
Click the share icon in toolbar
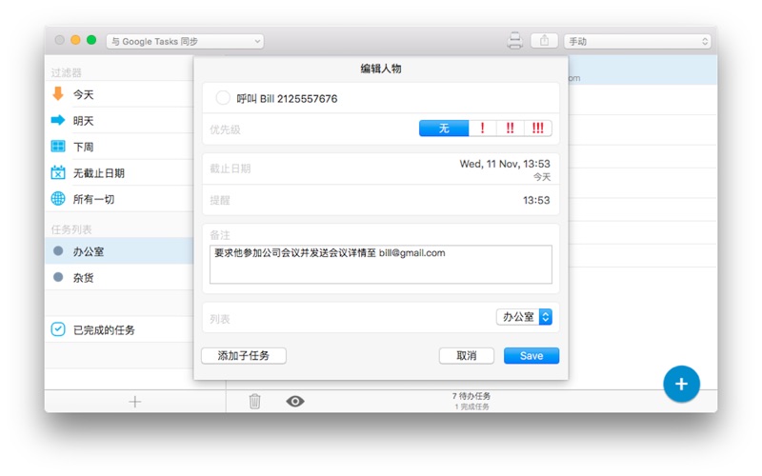[x=544, y=41]
